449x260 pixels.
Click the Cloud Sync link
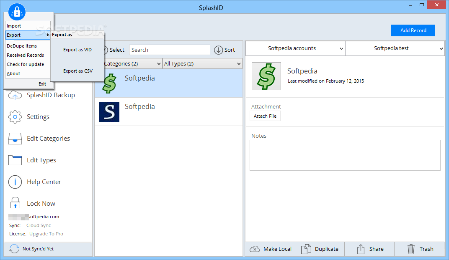(x=39, y=225)
